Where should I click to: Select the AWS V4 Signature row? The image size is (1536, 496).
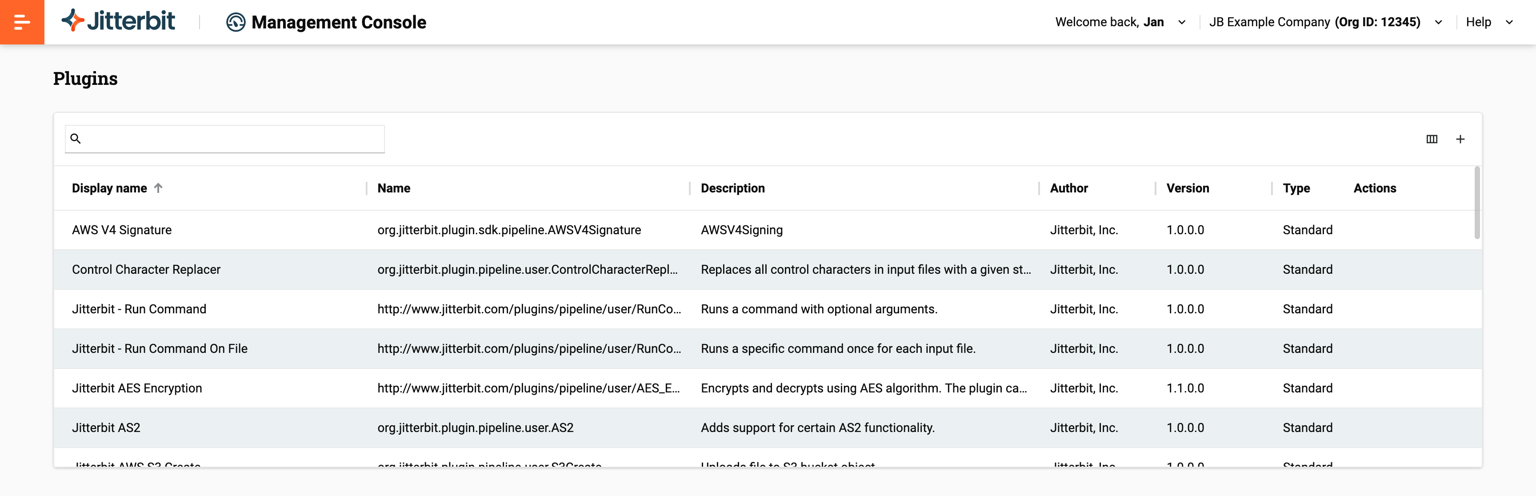(768, 230)
